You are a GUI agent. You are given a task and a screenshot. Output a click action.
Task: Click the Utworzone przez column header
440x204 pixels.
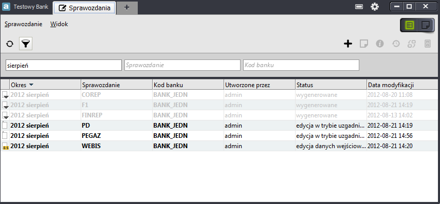tap(260, 85)
